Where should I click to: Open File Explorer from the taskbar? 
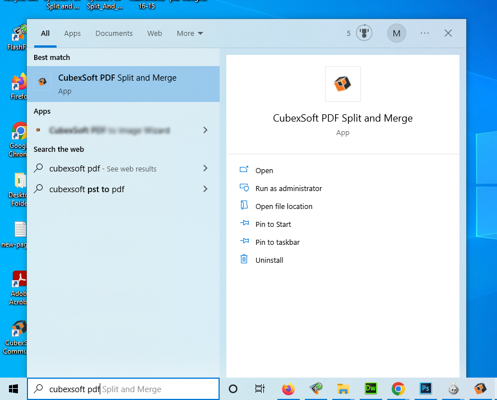coord(343,389)
